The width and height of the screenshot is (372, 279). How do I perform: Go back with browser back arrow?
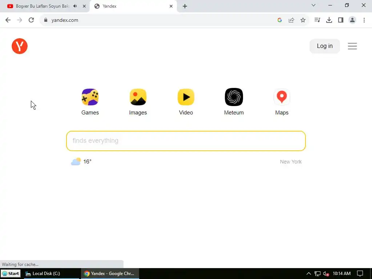[8, 20]
